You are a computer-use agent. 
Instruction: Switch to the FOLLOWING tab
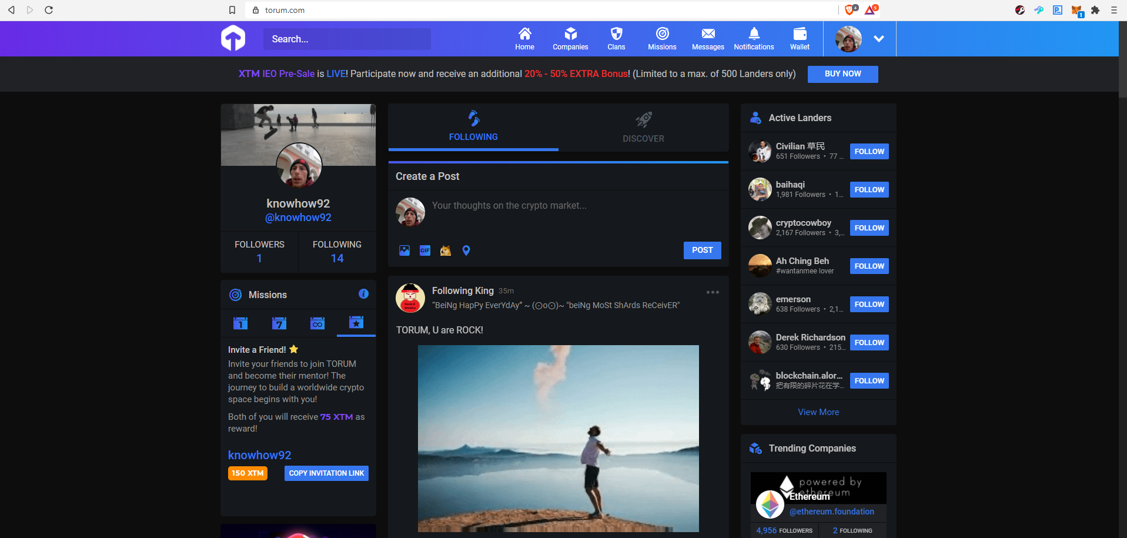473,127
